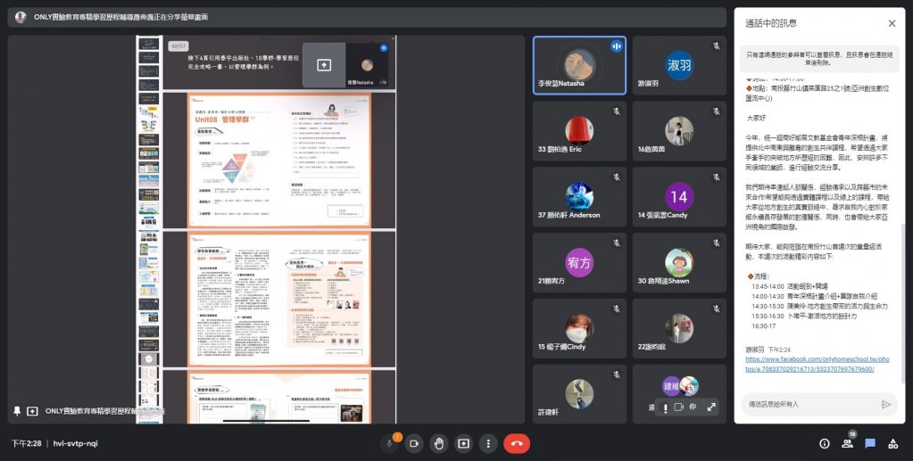The height and width of the screenshot is (461, 913).
Task: Click the hvi-svtp-nqi meeting code
Action: (75, 443)
